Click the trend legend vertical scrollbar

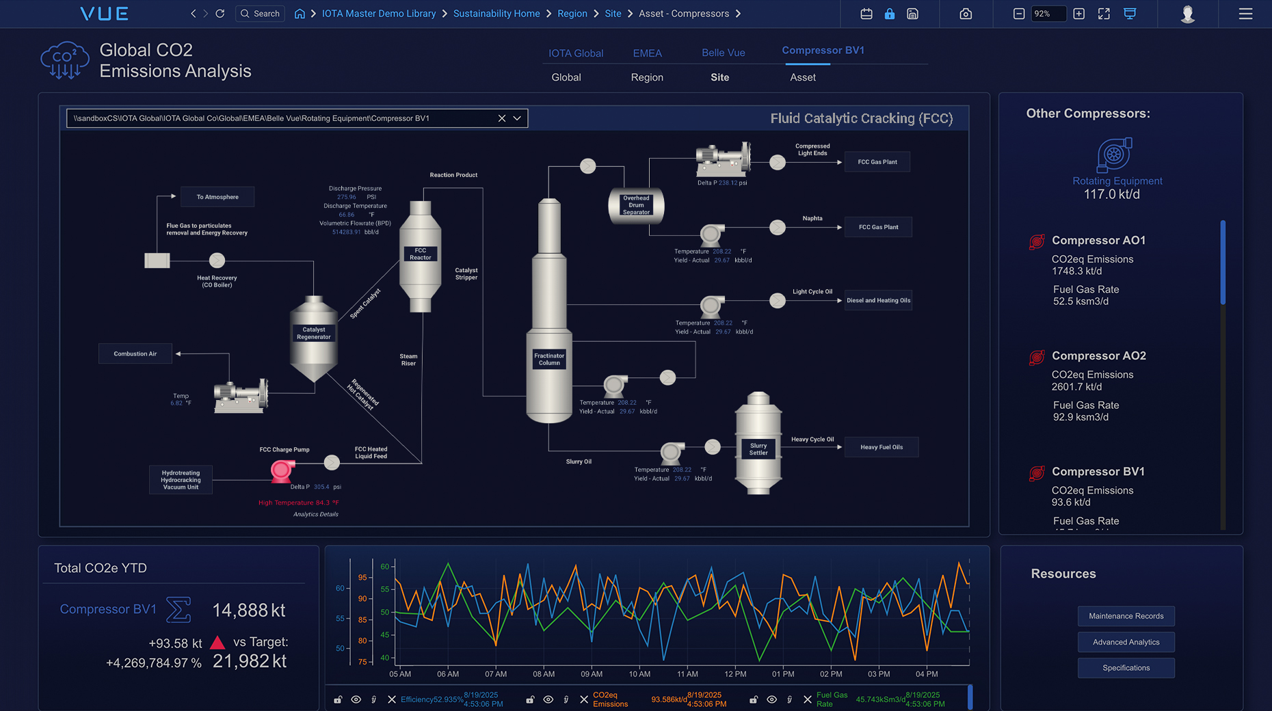click(x=970, y=697)
